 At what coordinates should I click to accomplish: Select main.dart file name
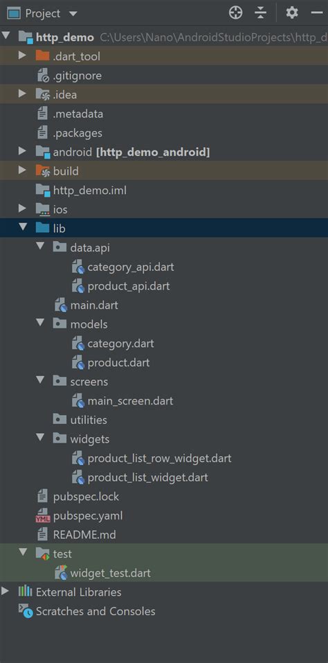[94, 305]
